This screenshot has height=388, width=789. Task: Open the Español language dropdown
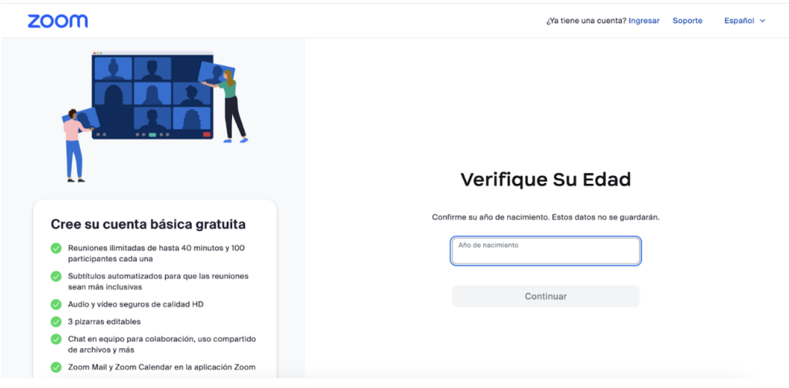(x=745, y=21)
